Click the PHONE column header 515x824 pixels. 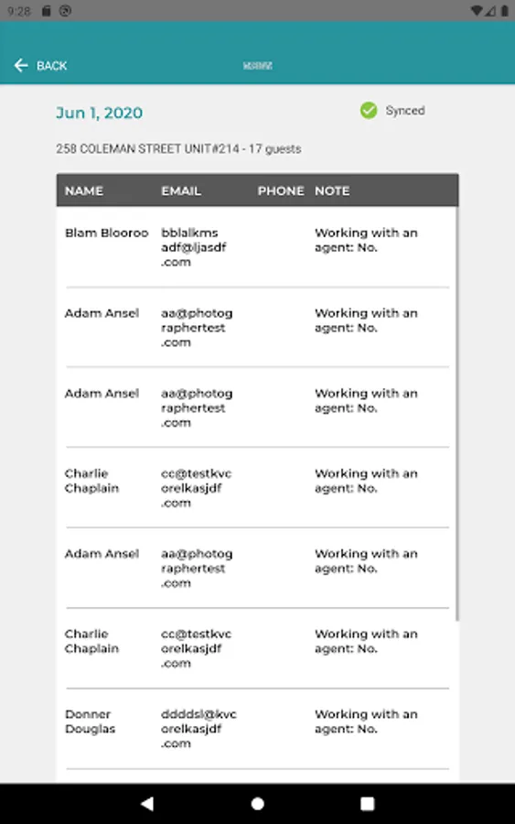[x=281, y=190]
